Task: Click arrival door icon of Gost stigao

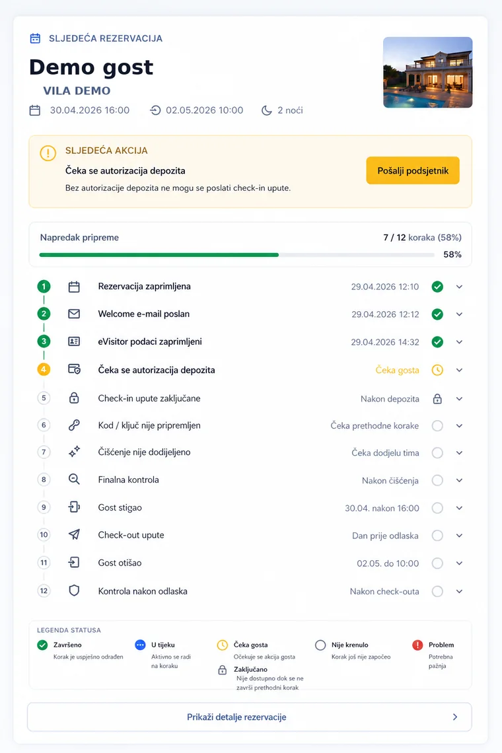Action: tap(74, 507)
